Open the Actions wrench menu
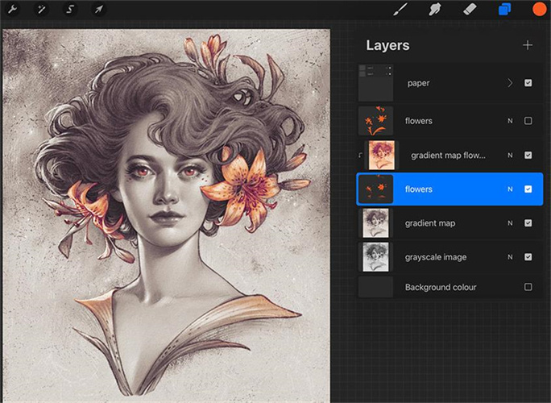This screenshot has height=403, width=551. (x=12, y=9)
